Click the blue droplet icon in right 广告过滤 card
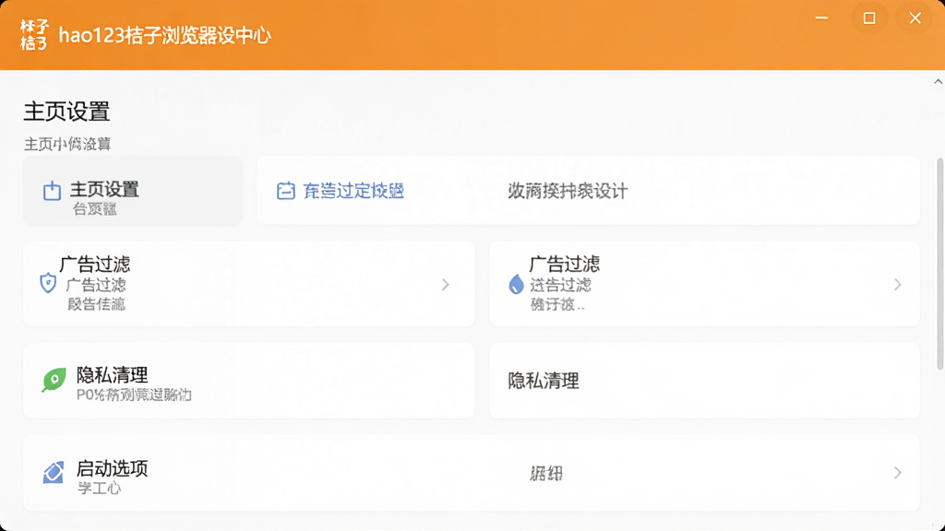945x531 pixels. click(516, 284)
